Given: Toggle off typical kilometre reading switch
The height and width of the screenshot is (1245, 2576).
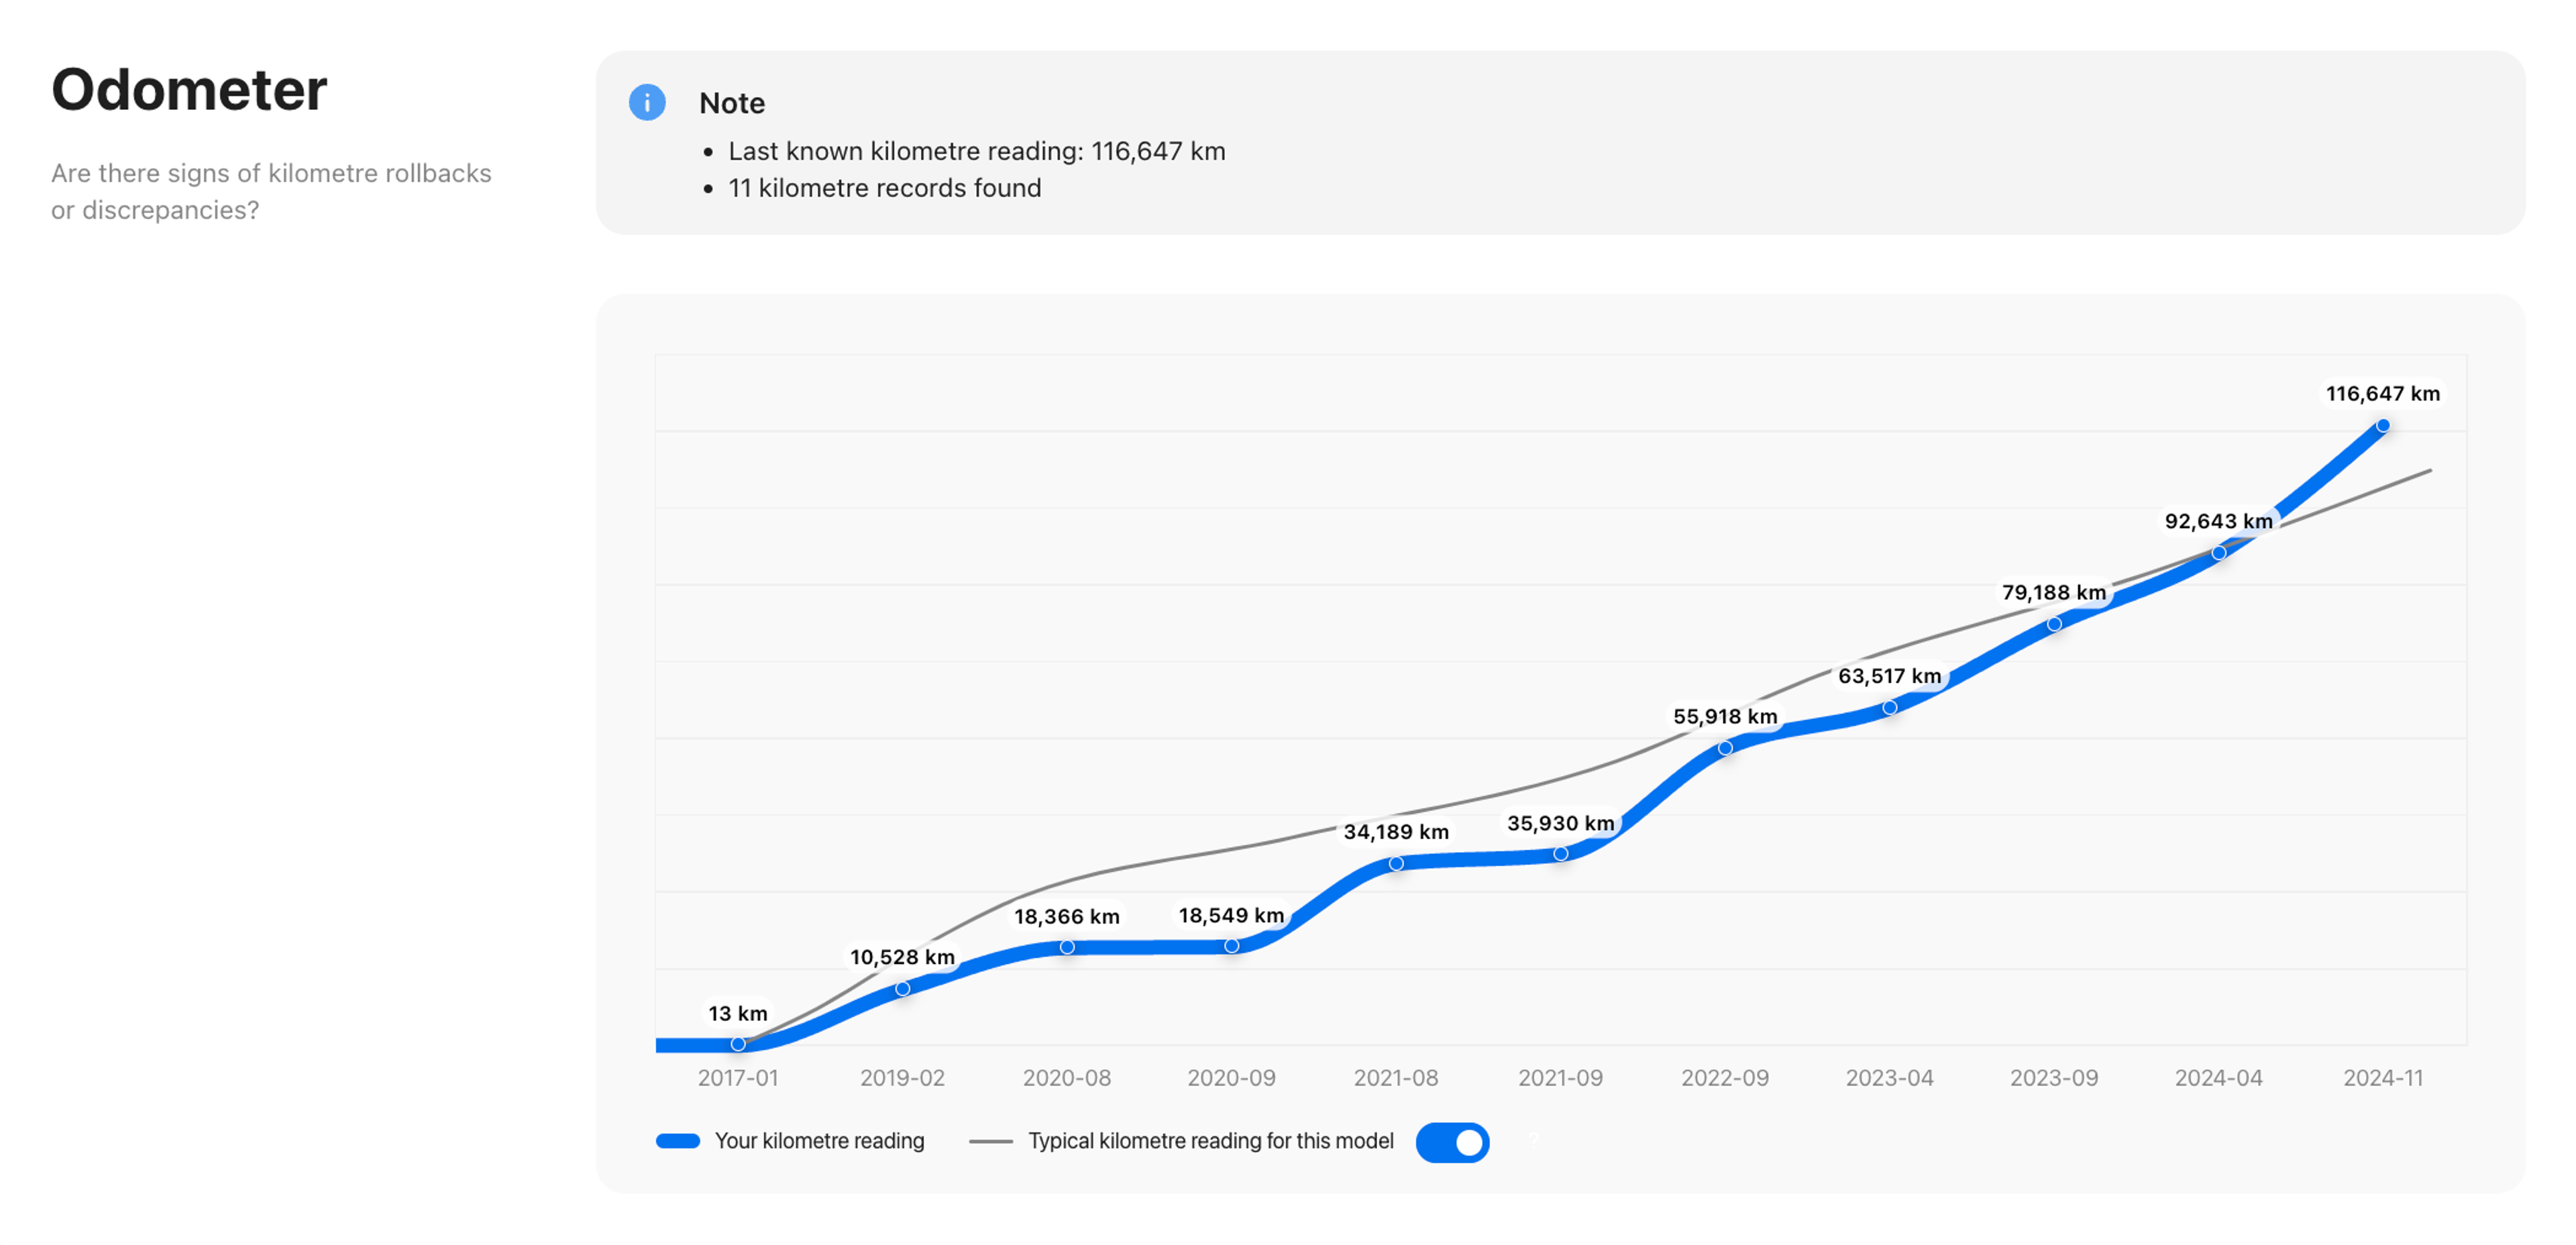Looking at the screenshot, I should tap(1452, 1142).
